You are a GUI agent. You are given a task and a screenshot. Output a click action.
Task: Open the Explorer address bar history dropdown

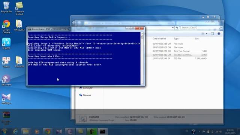tap(173, 28)
